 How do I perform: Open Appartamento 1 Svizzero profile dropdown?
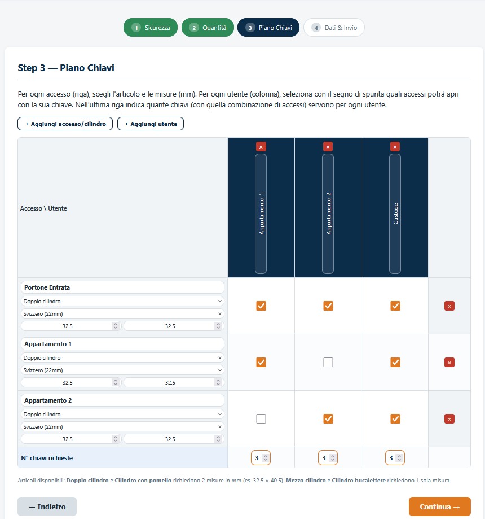[x=122, y=370]
